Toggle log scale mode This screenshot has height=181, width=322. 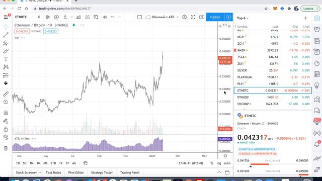[219, 163]
